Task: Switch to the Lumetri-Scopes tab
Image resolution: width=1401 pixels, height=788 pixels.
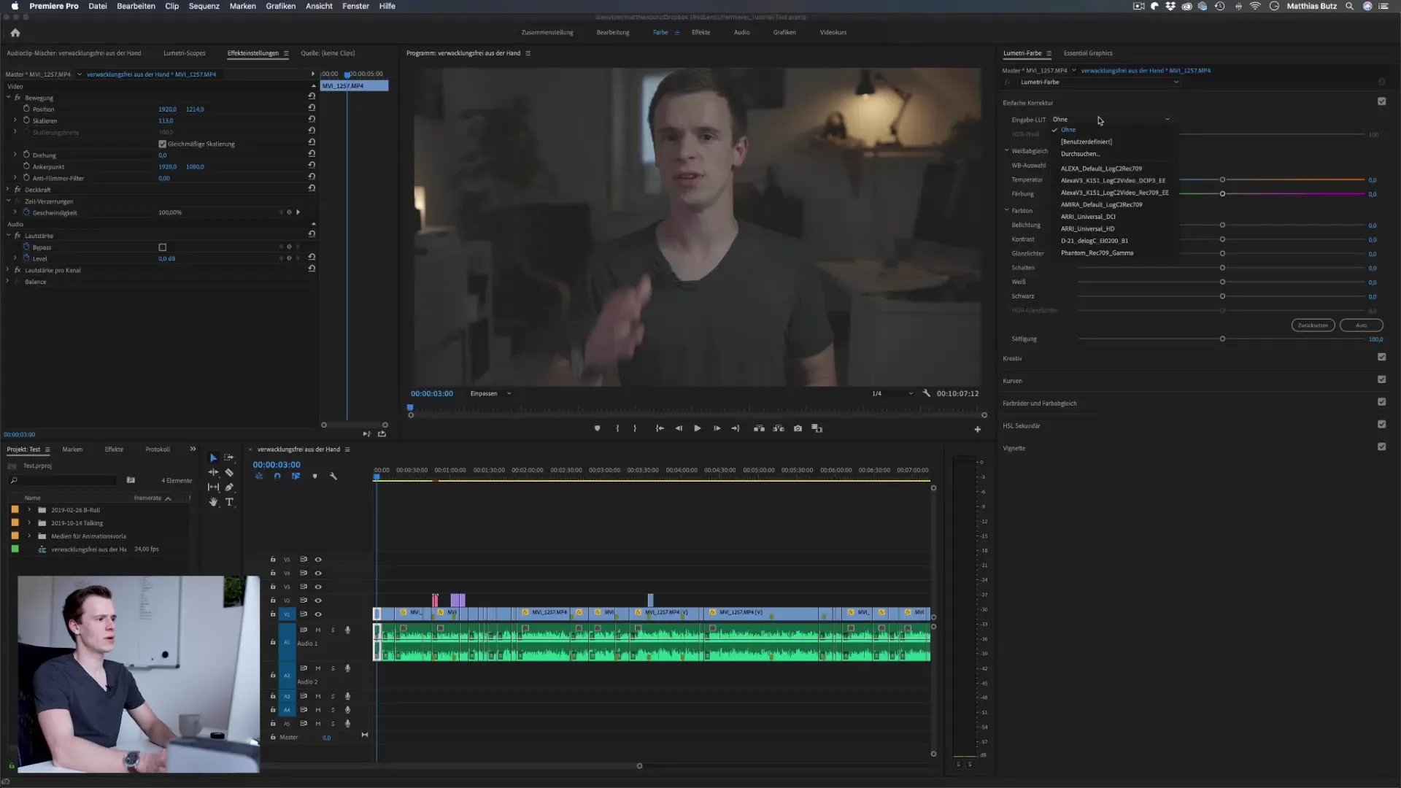Action: 184,53
